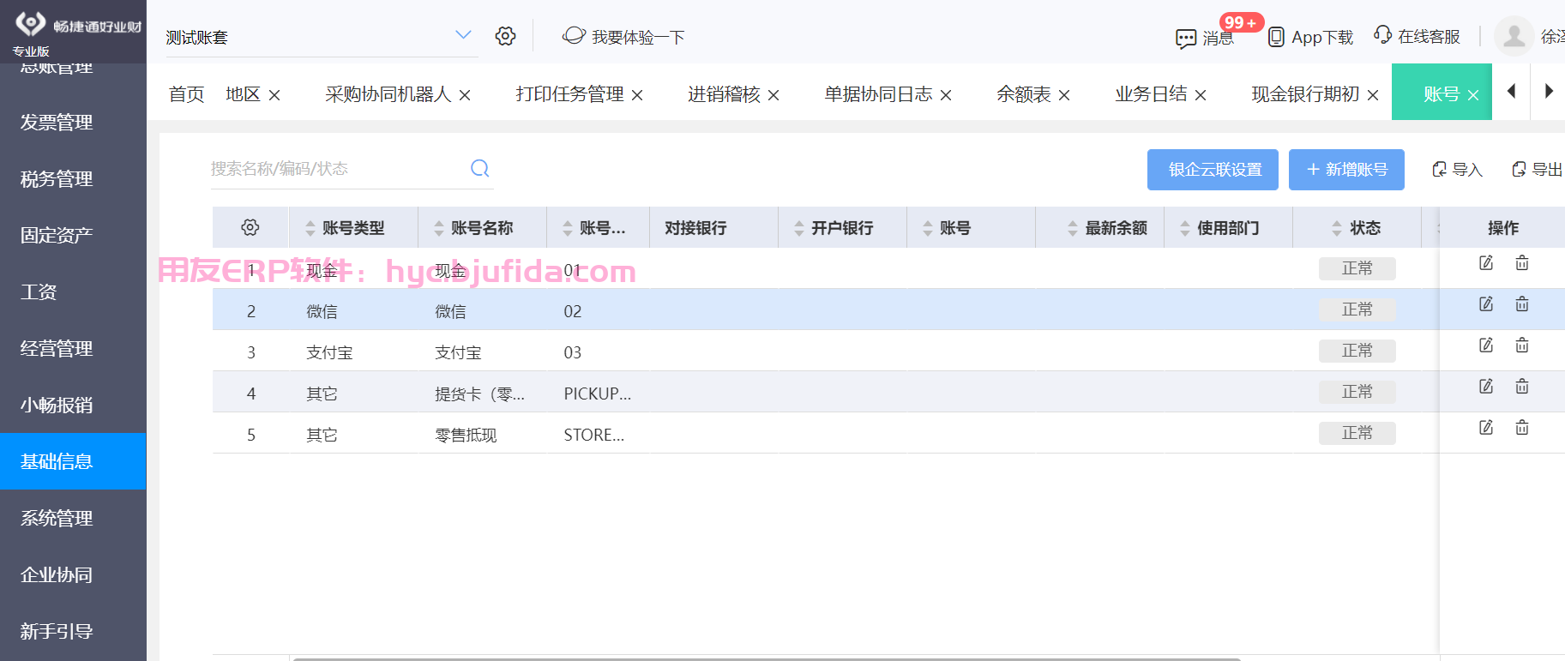Close the 采购协同机器人 tab

465,95
